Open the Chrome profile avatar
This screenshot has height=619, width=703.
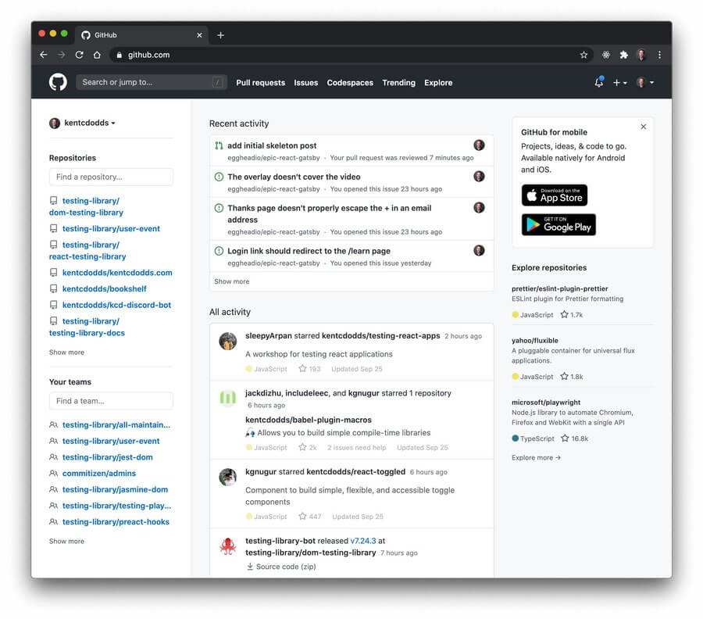641,55
